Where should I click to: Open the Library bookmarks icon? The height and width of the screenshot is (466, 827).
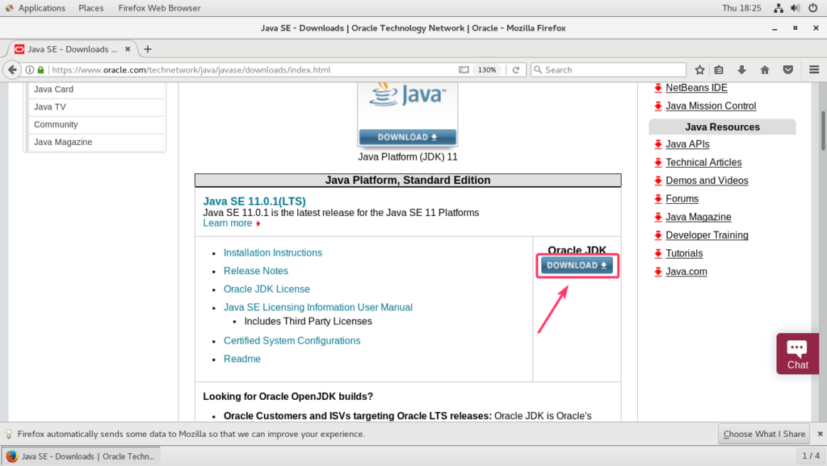(x=719, y=70)
